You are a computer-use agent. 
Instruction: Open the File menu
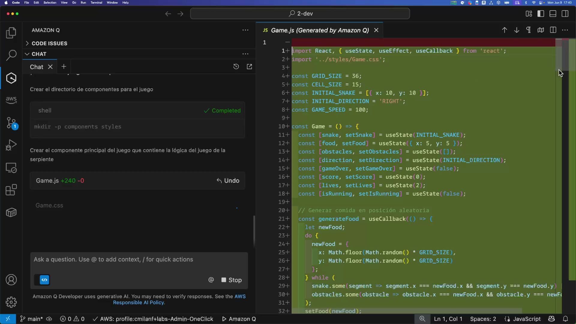(x=26, y=2)
